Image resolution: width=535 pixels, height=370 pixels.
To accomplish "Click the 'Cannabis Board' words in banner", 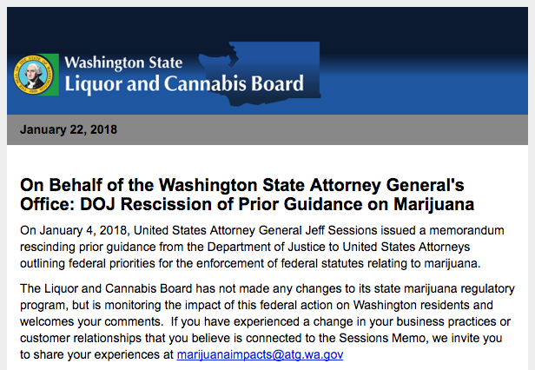I will [234, 83].
